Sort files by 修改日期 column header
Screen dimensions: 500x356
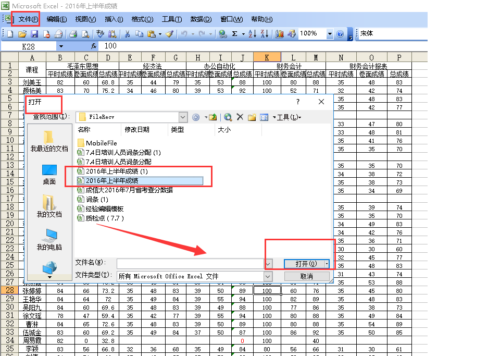144,129
